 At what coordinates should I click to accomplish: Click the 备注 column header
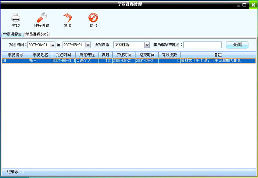click(x=218, y=55)
